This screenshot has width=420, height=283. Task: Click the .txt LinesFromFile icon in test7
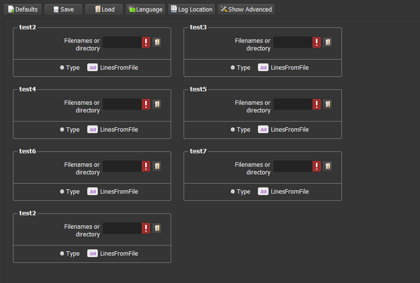(x=263, y=192)
